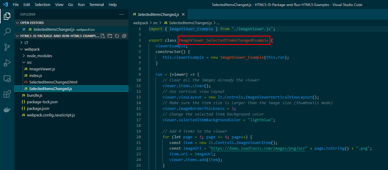Click viewer.imageBorderThickness on line 15
Image resolution: width=388 pixels, height=170 pixels.
[x=194, y=109]
